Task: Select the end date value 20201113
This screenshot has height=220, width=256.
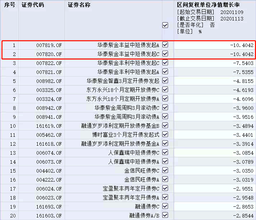Action: pos(232,19)
